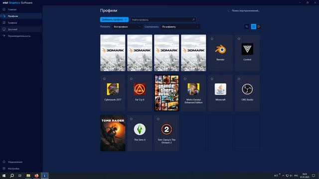
Task: Open the Tomb Raider profile cover
Action: coord(113,133)
